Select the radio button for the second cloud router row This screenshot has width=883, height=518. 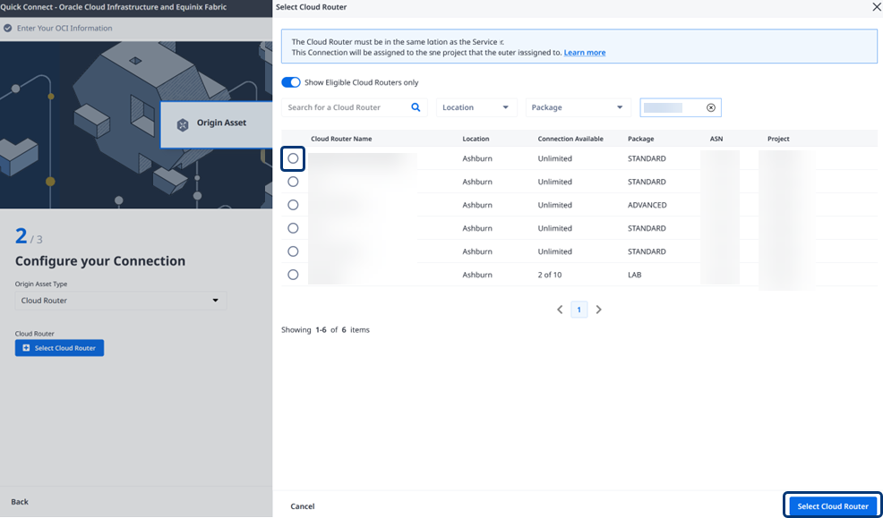293,182
